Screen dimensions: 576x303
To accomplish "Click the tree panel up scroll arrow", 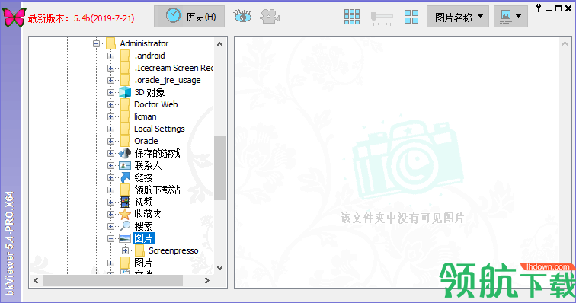I will tap(219, 44).
